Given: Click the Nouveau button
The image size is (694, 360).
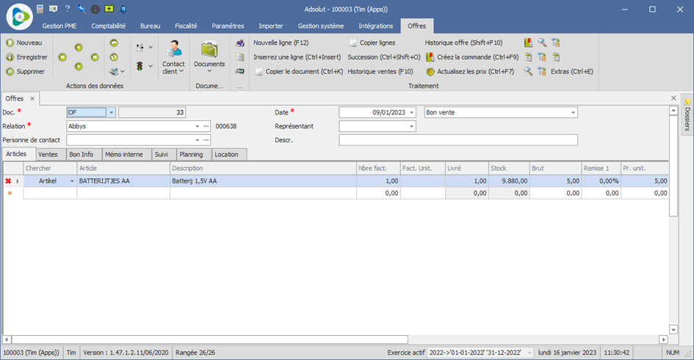Looking at the screenshot, I should 24,43.
